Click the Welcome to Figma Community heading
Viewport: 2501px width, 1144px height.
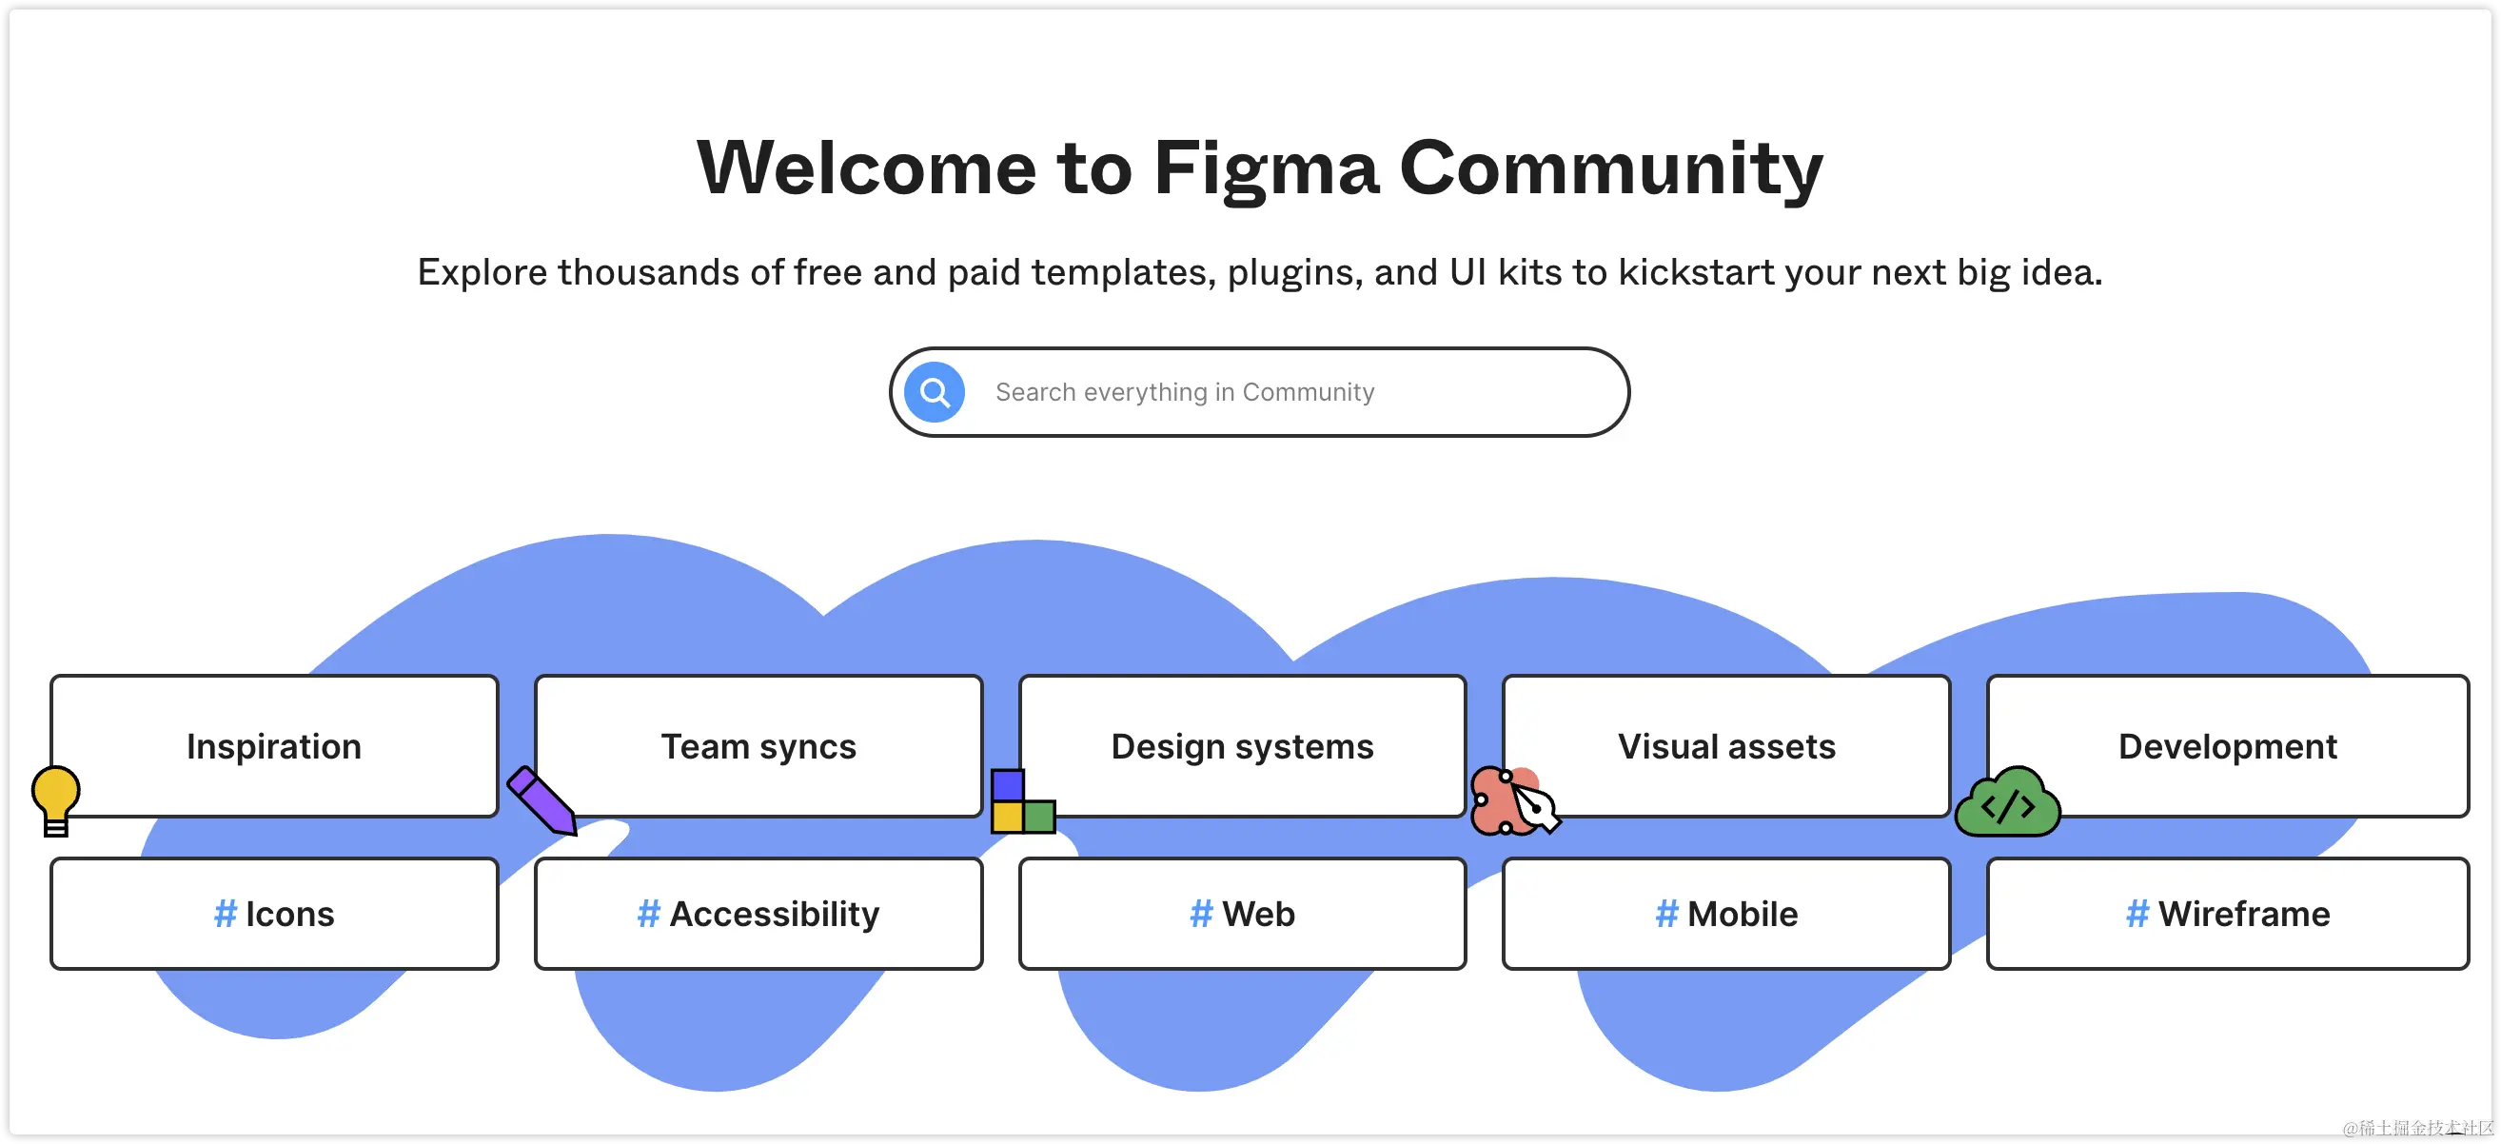(x=1259, y=168)
